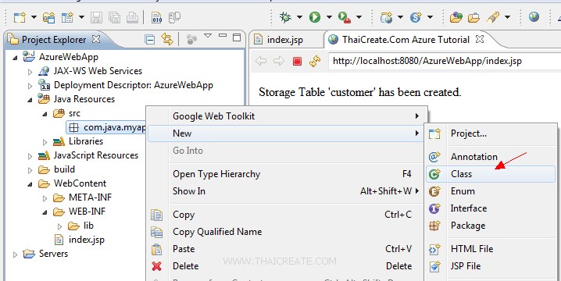This screenshot has width=561, height=281.
Task: Expand the build folder node
Action: 30,170
